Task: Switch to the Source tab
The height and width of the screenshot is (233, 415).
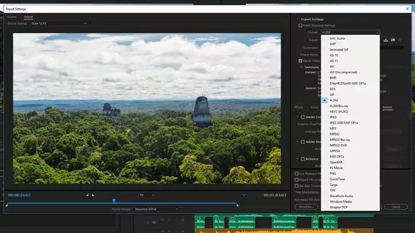Action: (x=12, y=17)
